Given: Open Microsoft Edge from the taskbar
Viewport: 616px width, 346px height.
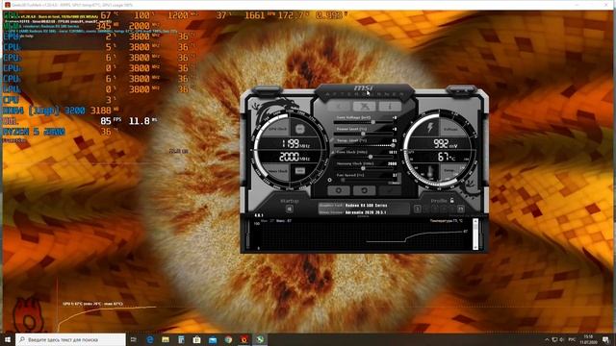Looking at the screenshot, I should coord(150,339).
